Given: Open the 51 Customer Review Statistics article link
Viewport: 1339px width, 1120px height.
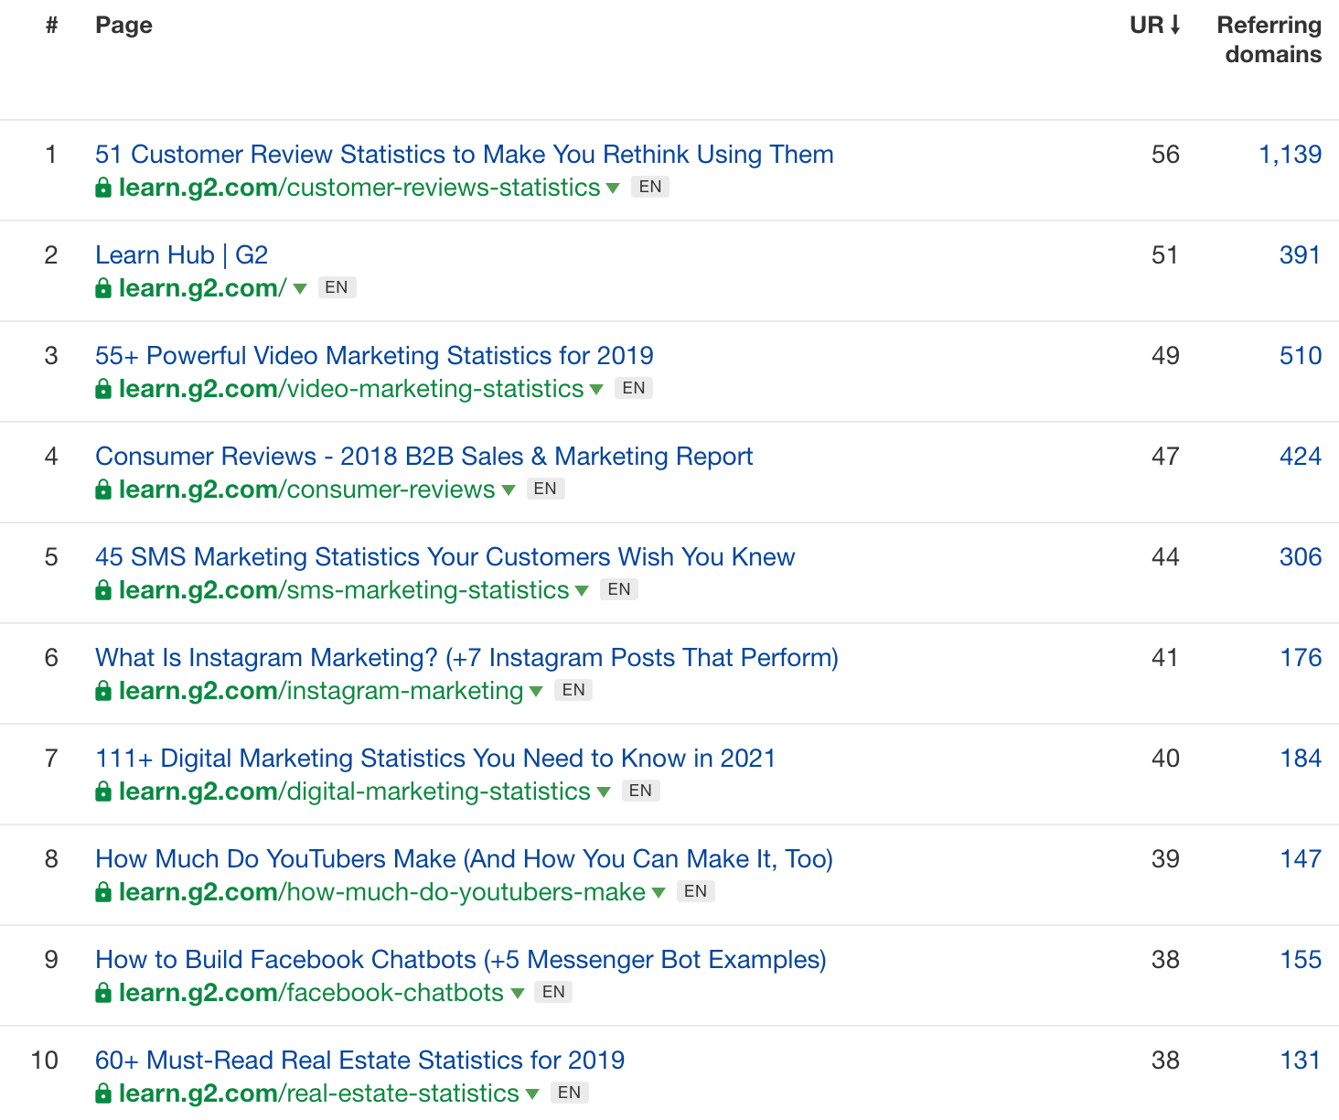Looking at the screenshot, I should point(464,154).
